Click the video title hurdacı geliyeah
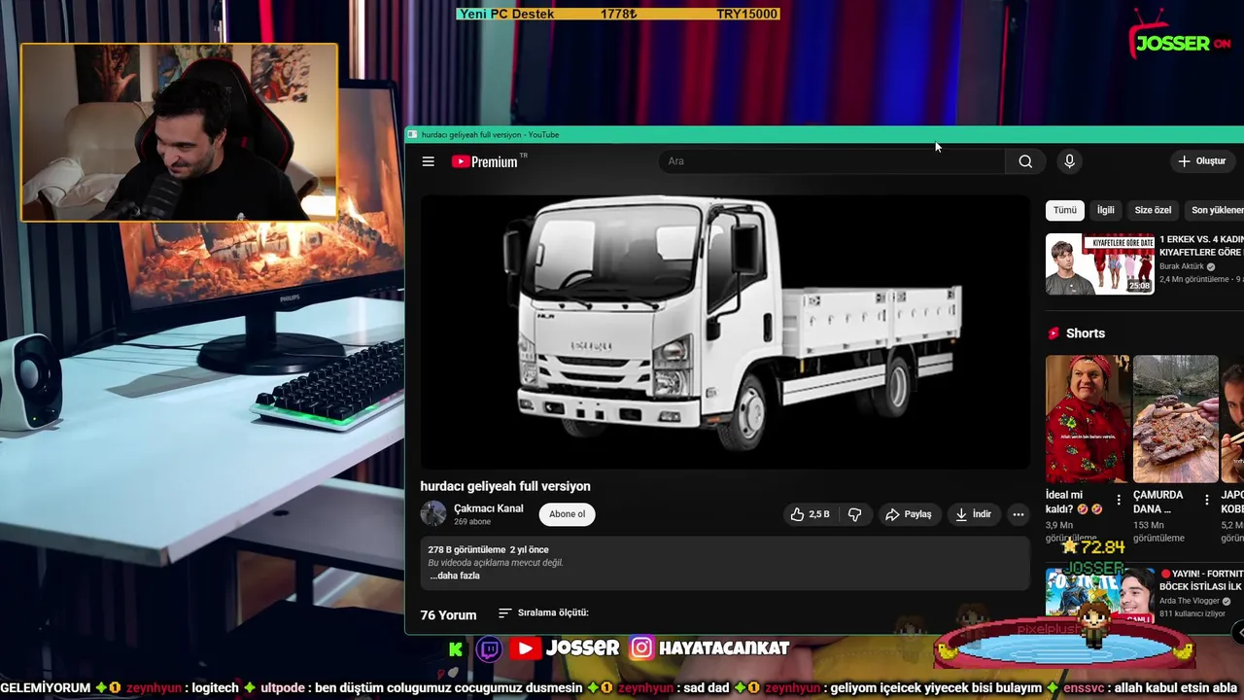The image size is (1244, 700). coord(505,486)
